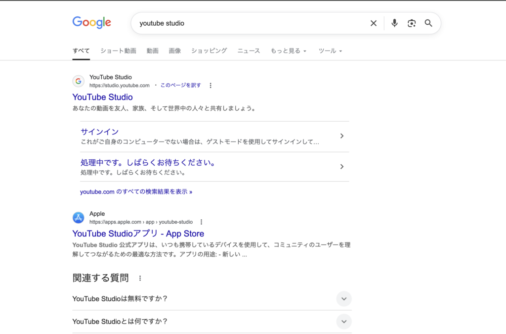Open the three-dot menu next to studio.youtube.com
Viewport: 506px width, 334px height.
211,86
